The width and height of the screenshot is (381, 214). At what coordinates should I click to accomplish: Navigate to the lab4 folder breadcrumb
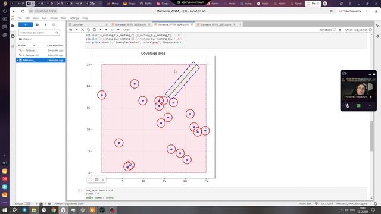[27, 39]
